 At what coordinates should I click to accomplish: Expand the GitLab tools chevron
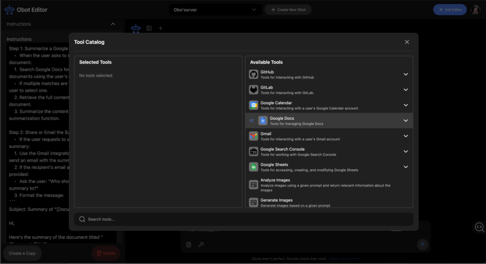click(405, 90)
